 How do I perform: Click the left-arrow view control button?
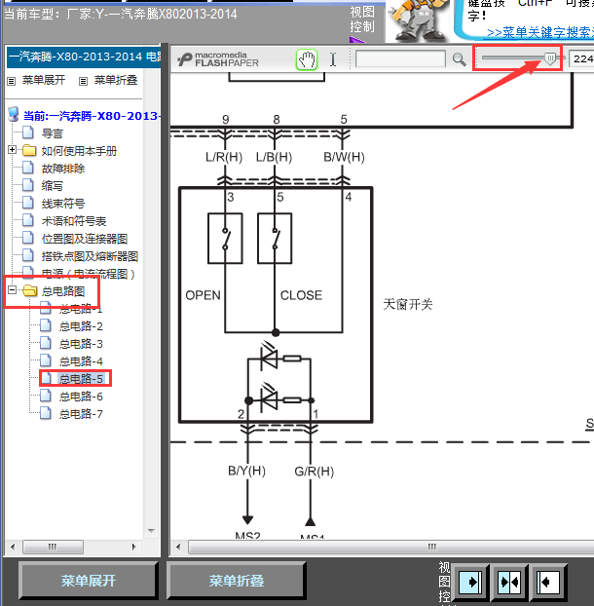coord(548,582)
